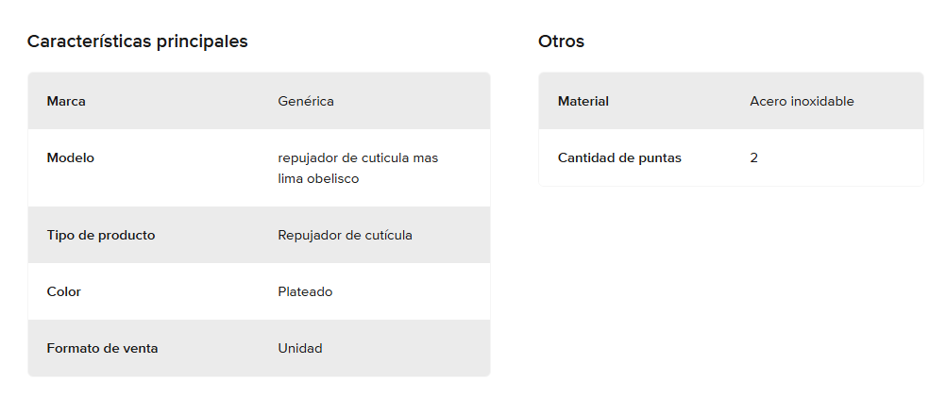This screenshot has width=946, height=397.
Task: Click the Acero inoxidable value
Action: (802, 101)
